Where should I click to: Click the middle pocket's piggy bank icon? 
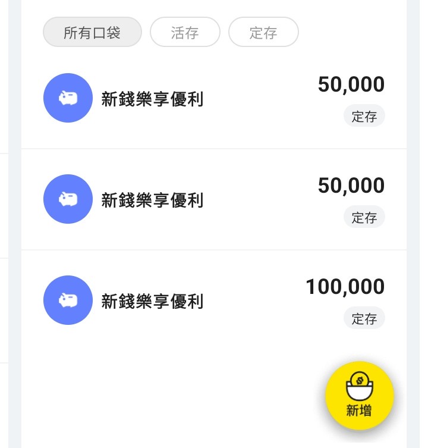(68, 199)
